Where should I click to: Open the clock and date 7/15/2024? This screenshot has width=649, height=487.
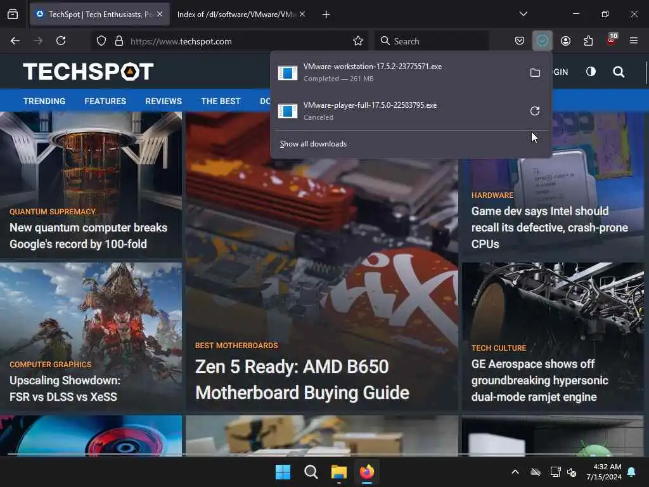(x=604, y=472)
